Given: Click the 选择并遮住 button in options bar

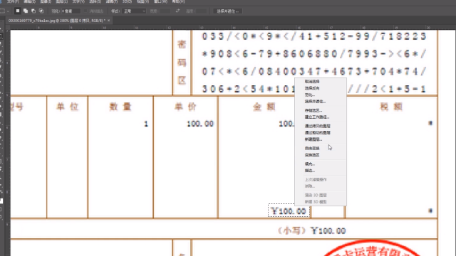Looking at the screenshot, I should pos(228,11).
